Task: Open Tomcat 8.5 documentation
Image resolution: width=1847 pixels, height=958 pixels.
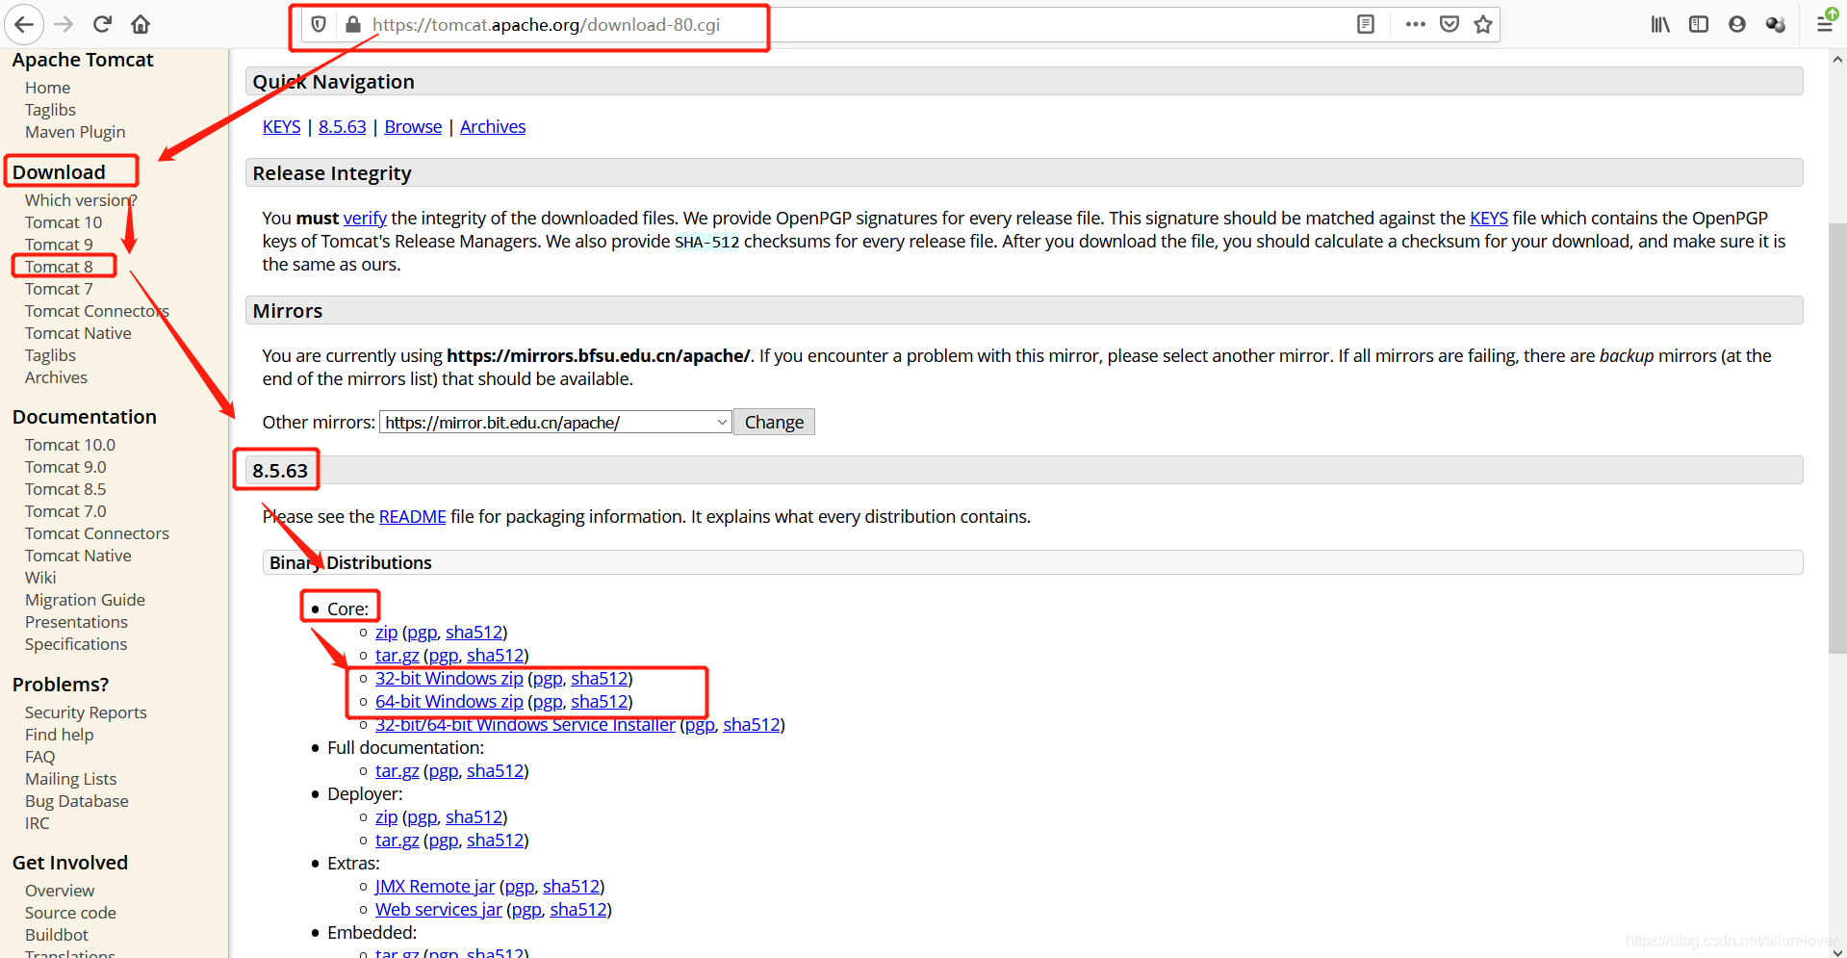Action: point(65,489)
